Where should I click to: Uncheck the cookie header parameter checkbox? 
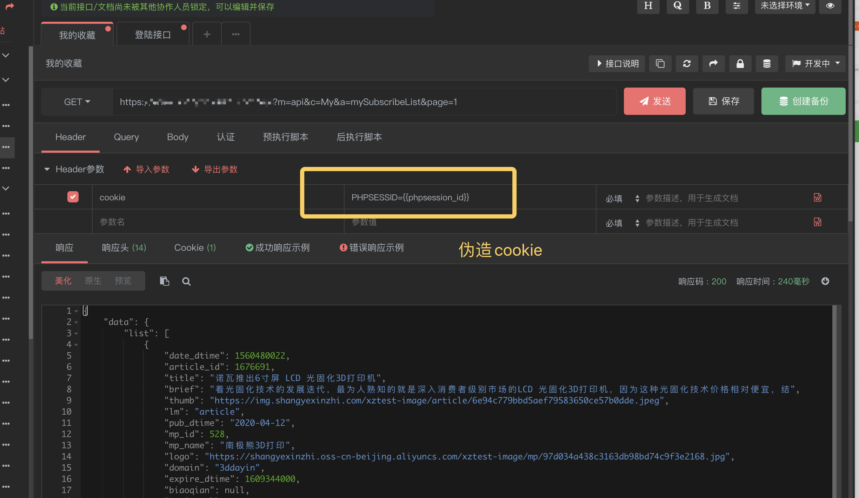(73, 197)
